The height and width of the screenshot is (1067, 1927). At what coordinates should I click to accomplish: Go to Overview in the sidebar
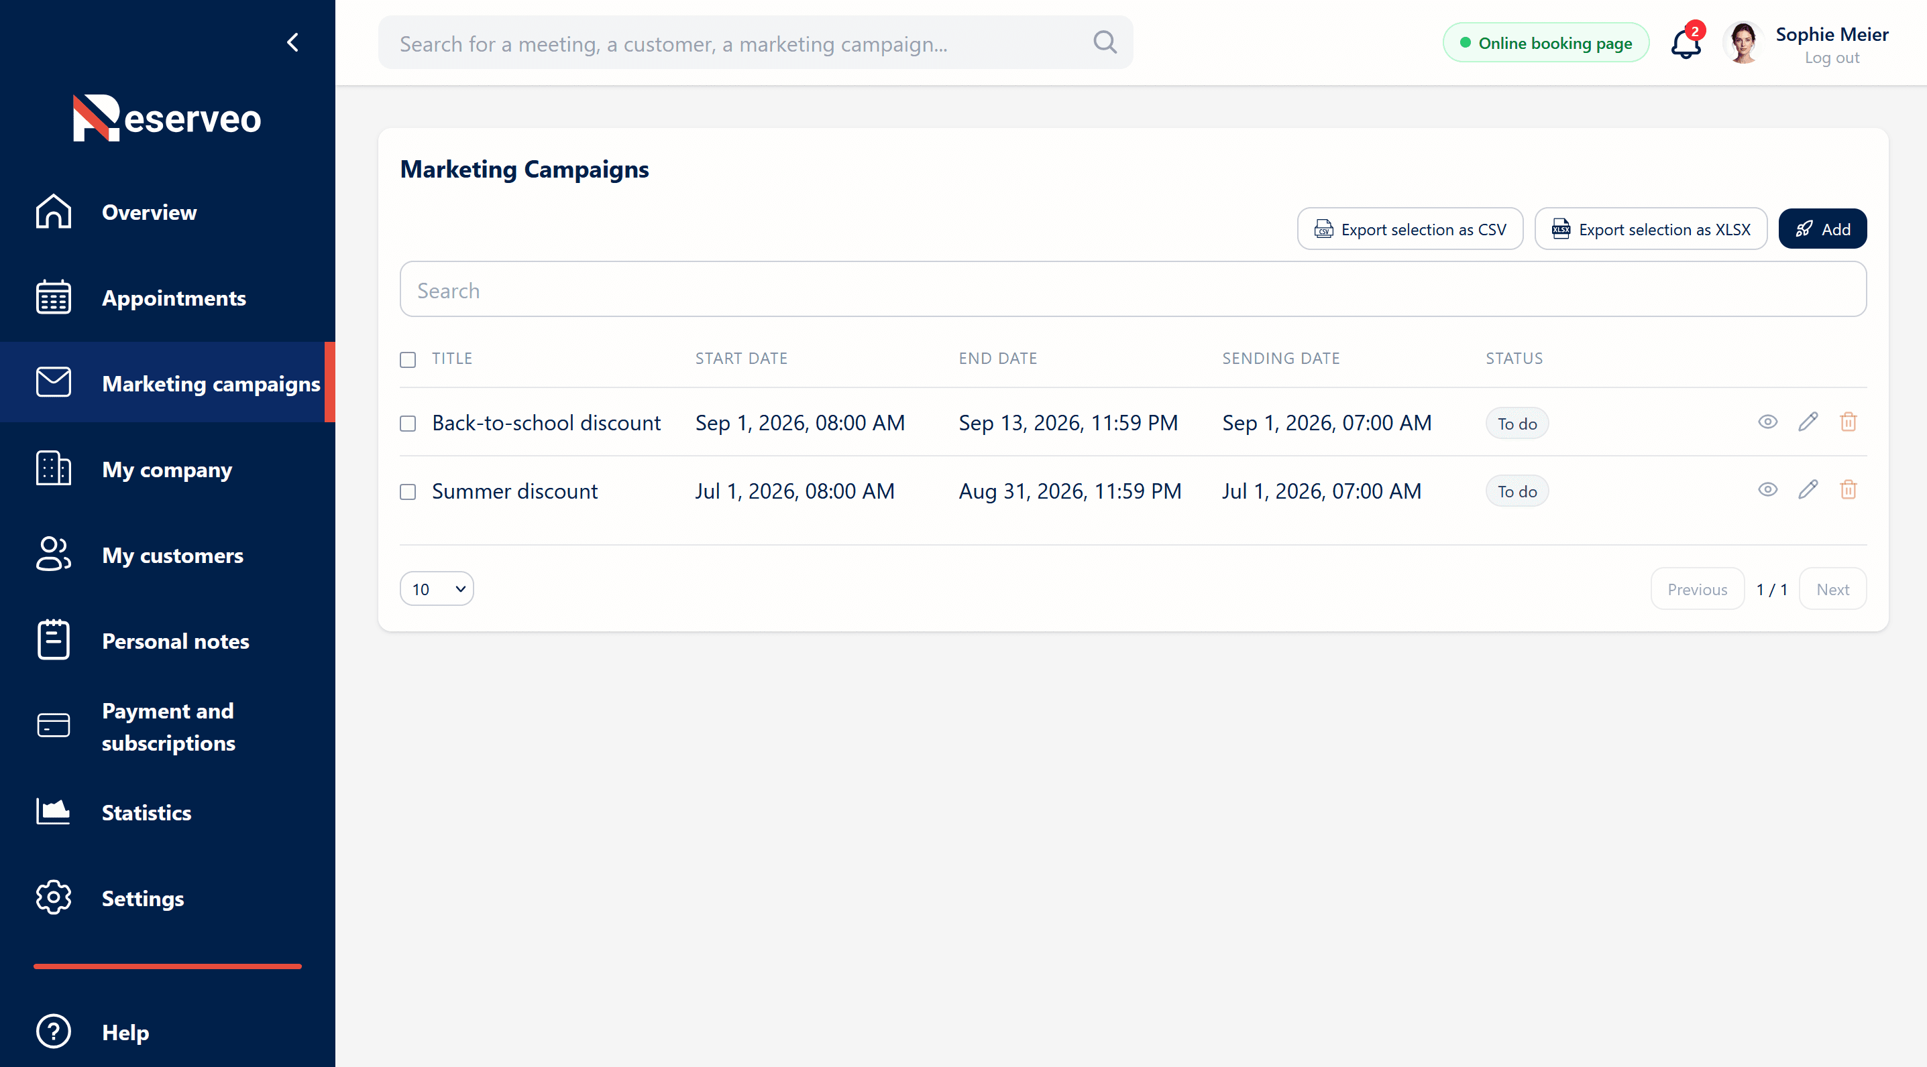click(x=168, y=212)
